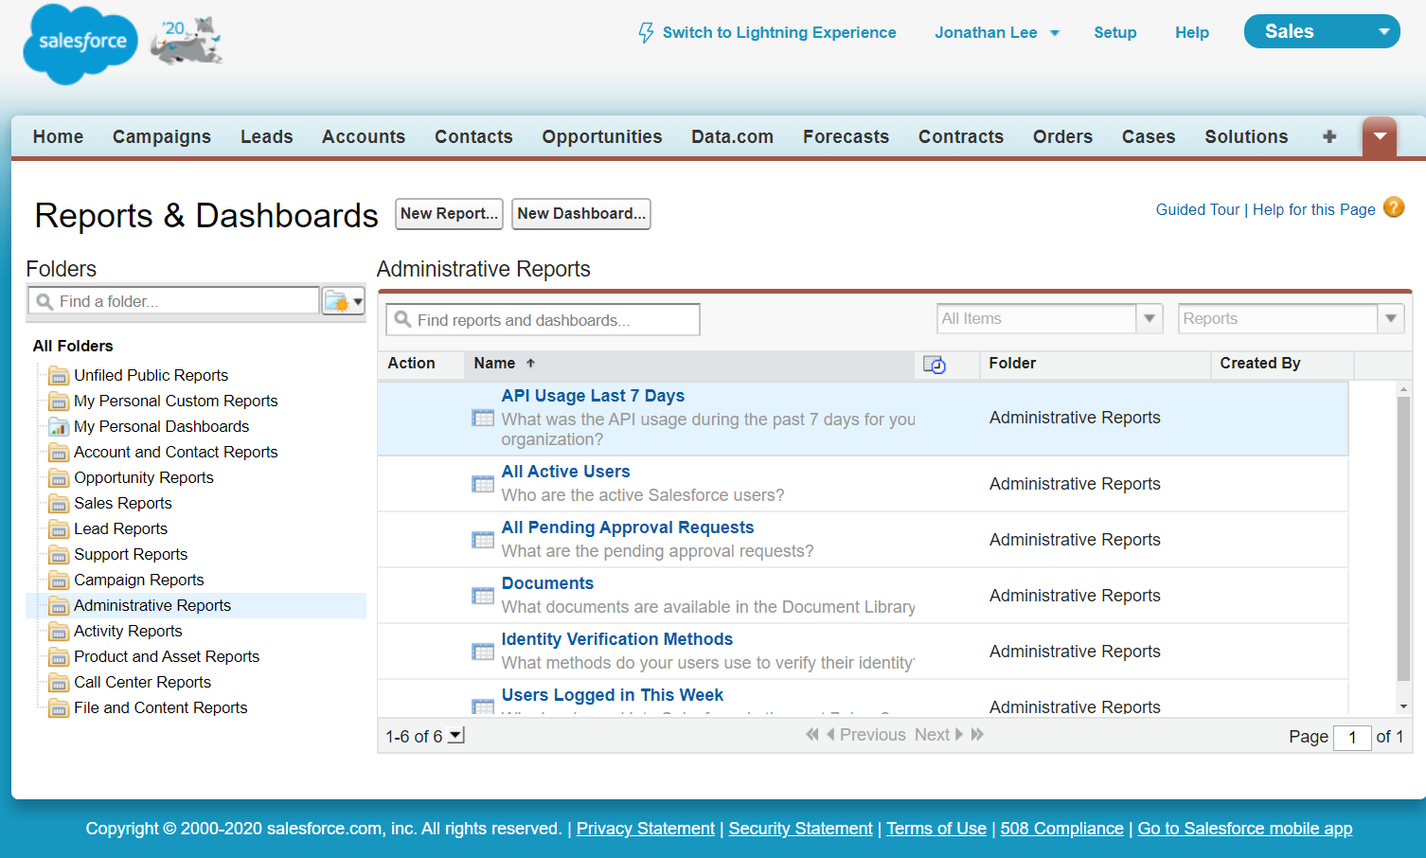Select the Opportunities tab

pyautogui.click(x=602, y=136)
